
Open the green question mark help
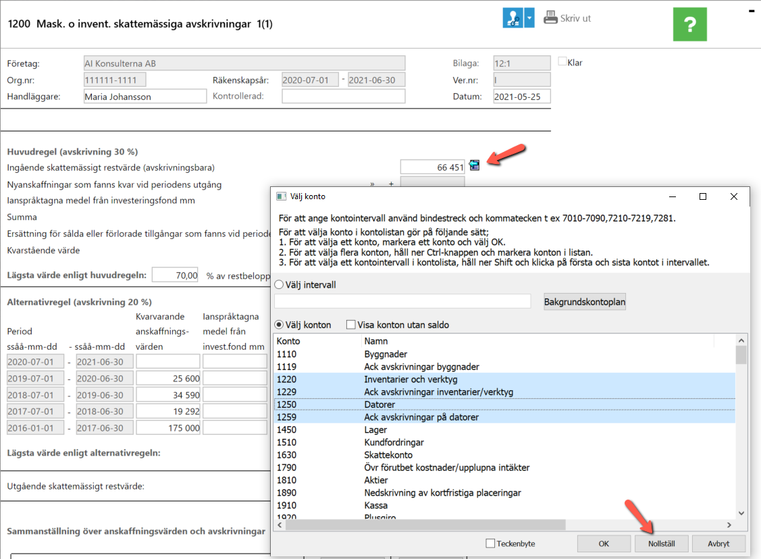(689, 24)
